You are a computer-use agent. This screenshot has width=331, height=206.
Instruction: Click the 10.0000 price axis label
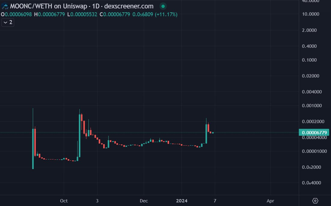(x=311, y=14)
